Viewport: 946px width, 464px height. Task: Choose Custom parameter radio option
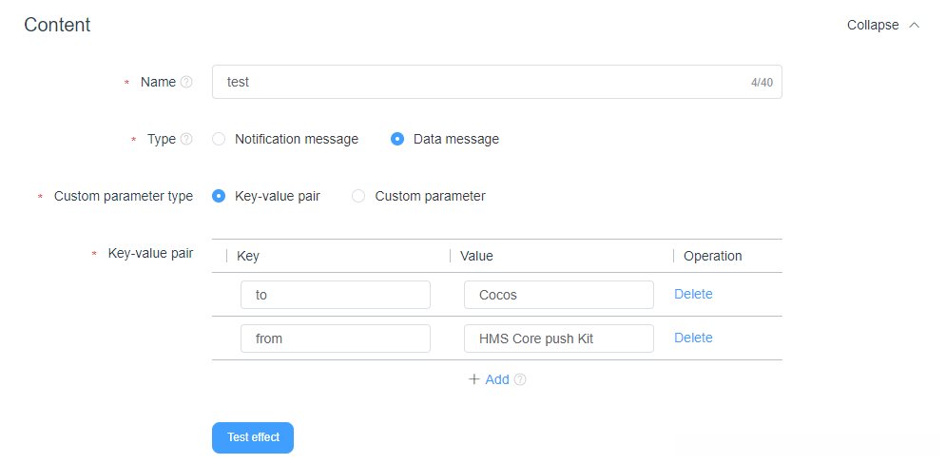[x=358, y=196]
